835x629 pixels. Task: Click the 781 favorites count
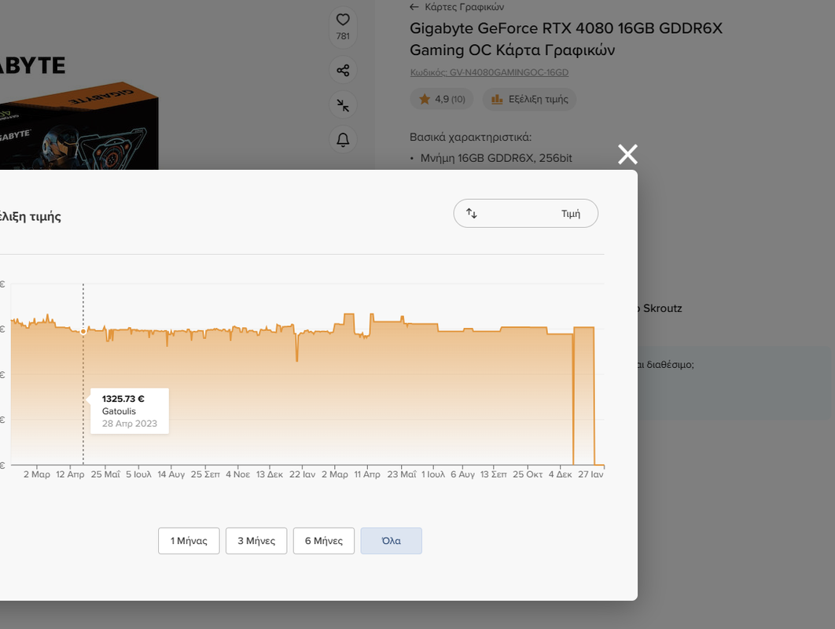click(x=343, y=36)
